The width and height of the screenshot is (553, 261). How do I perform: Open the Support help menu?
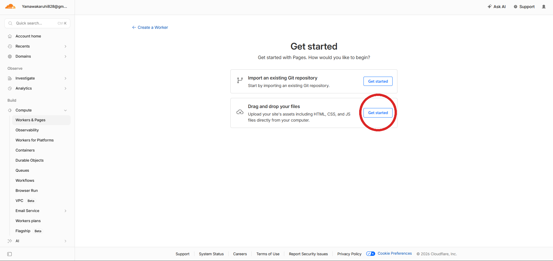[524, 7]
